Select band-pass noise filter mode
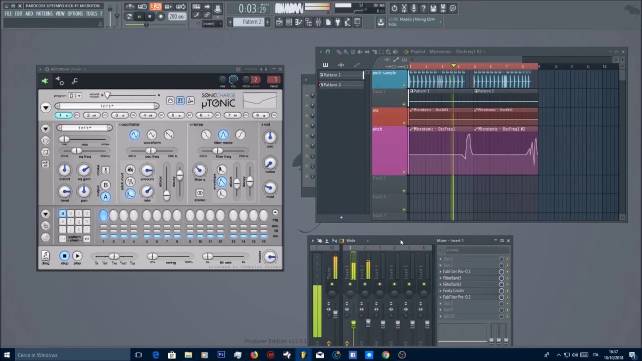 coord(223,135)
